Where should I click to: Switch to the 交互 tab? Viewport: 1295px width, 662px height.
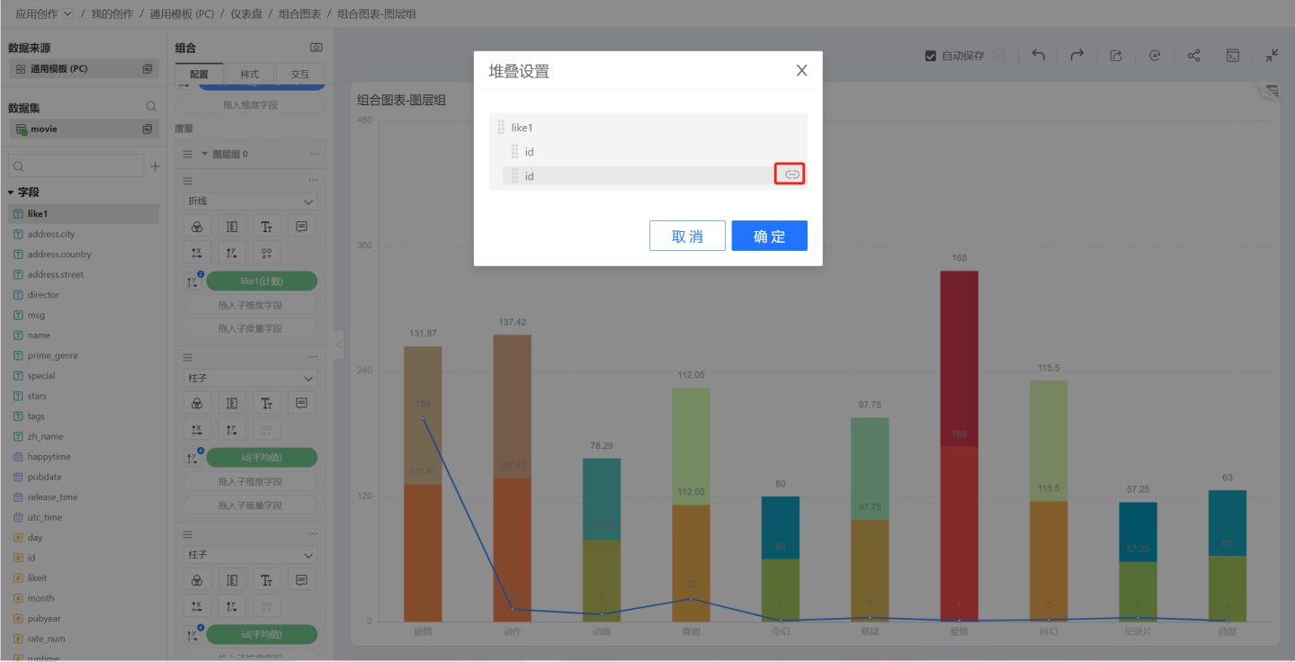[299, 75]
